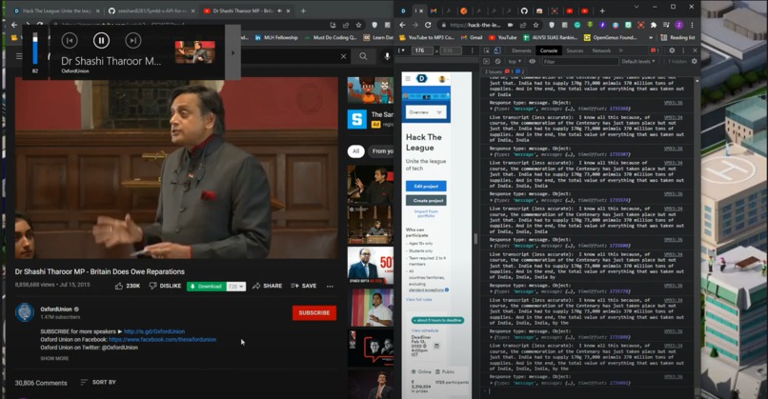Clear the console
Viewport: 768px width, 399px height.
(497, 61)
